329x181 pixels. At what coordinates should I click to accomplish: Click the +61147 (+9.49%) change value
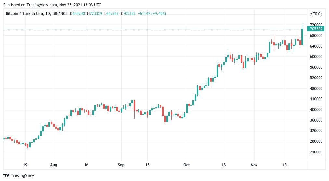click(x=152, y=14)
